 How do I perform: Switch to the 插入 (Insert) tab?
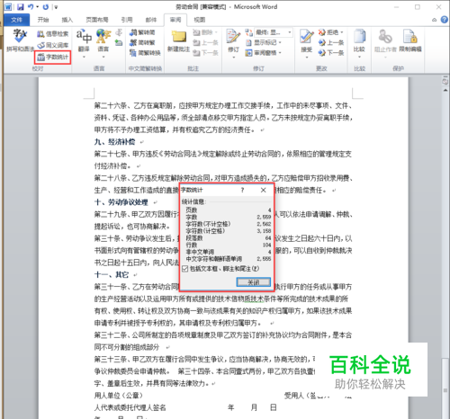[x=67, y=20]
